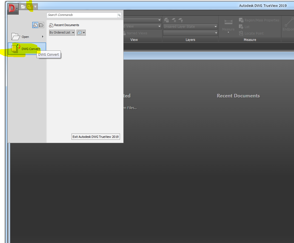
Task: Click the Recent Documents heading on start page
Action: tap(238, 96)
